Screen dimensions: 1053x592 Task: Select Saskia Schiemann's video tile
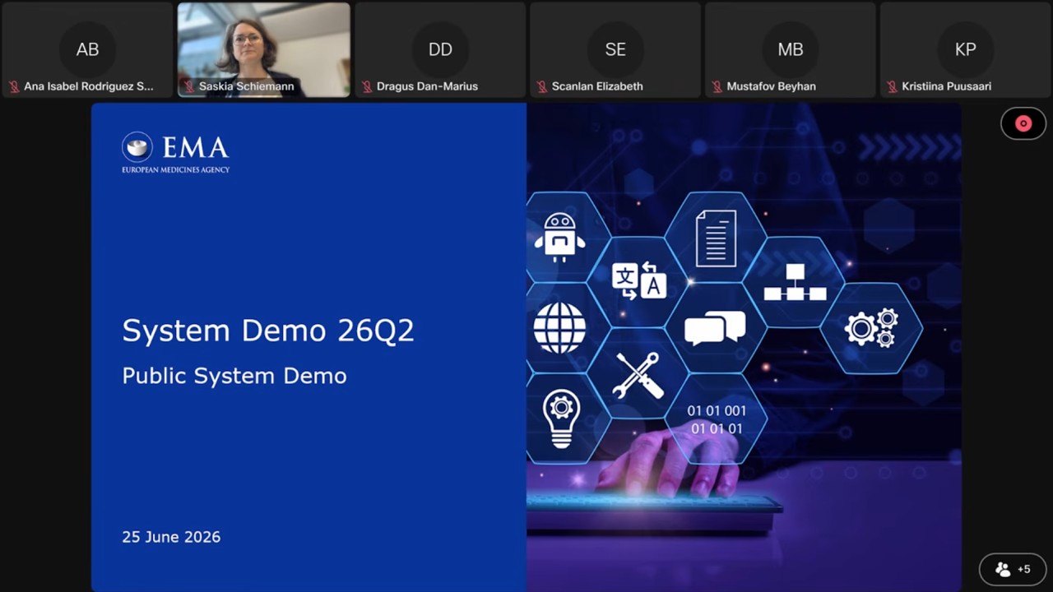click(264, 50)
